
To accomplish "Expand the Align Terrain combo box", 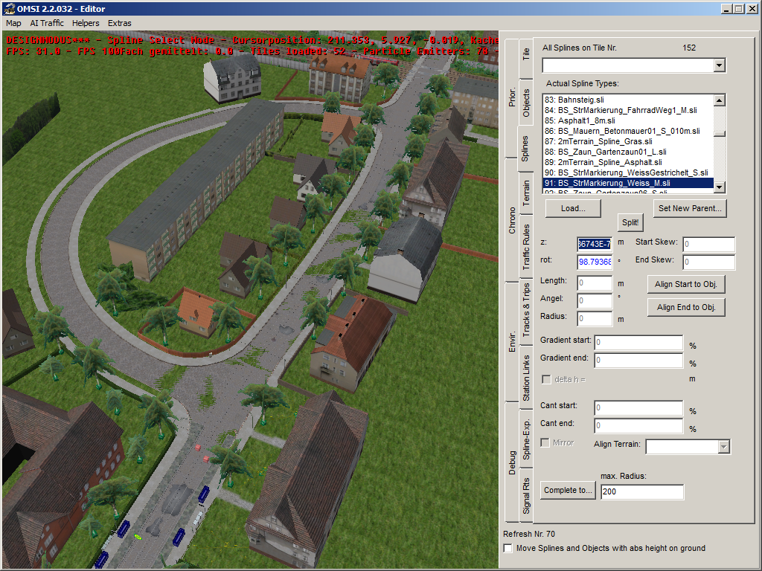I will pyautogui.click(x=723, y=447).
